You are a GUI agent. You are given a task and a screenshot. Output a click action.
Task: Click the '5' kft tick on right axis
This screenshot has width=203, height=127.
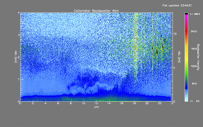point(174,68)
